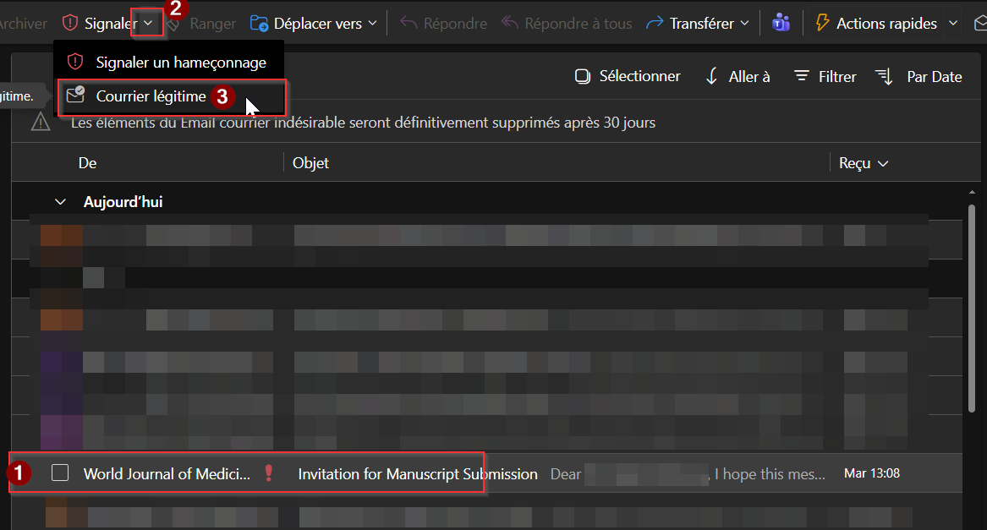Viewport: 987px width, 530px height.
Task: Click the Actions rapides lightning icon
Action: (x=821, y=23)
